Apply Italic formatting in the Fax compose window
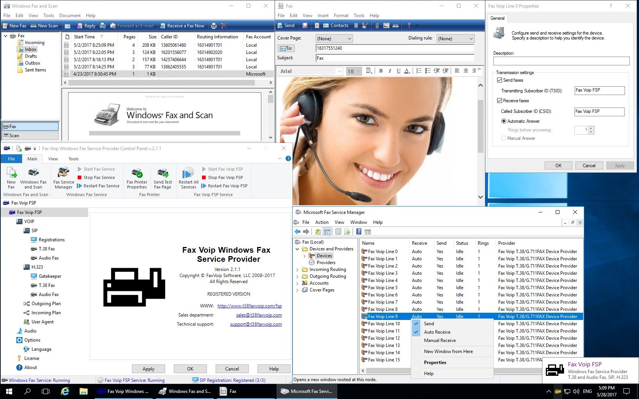Viewport: 639px width, 399px height. (x=389, y=71)
